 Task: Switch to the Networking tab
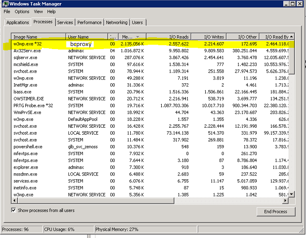(117, 22)
